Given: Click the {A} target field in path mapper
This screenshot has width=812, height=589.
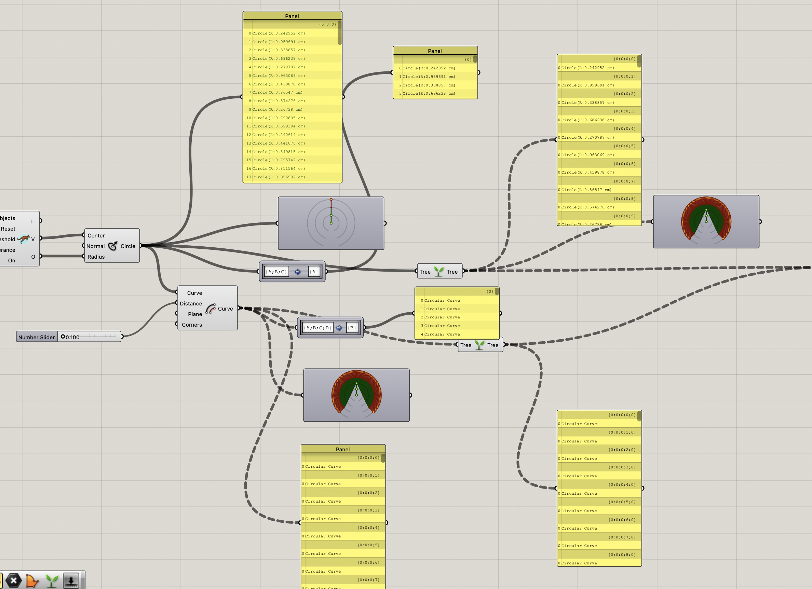Looking at the screenshot, I should tap(314, 272).
